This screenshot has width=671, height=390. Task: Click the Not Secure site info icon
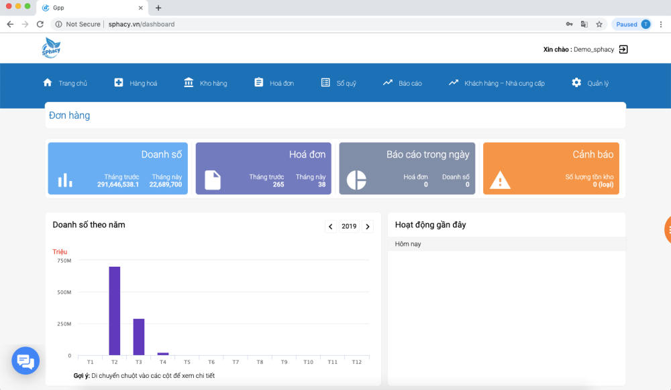58,24
